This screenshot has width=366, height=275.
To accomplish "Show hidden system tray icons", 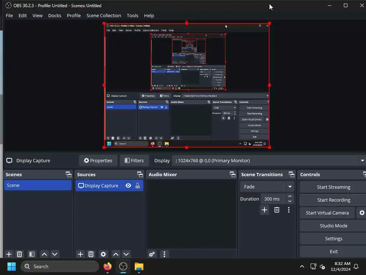I will [x=302, y=266].
